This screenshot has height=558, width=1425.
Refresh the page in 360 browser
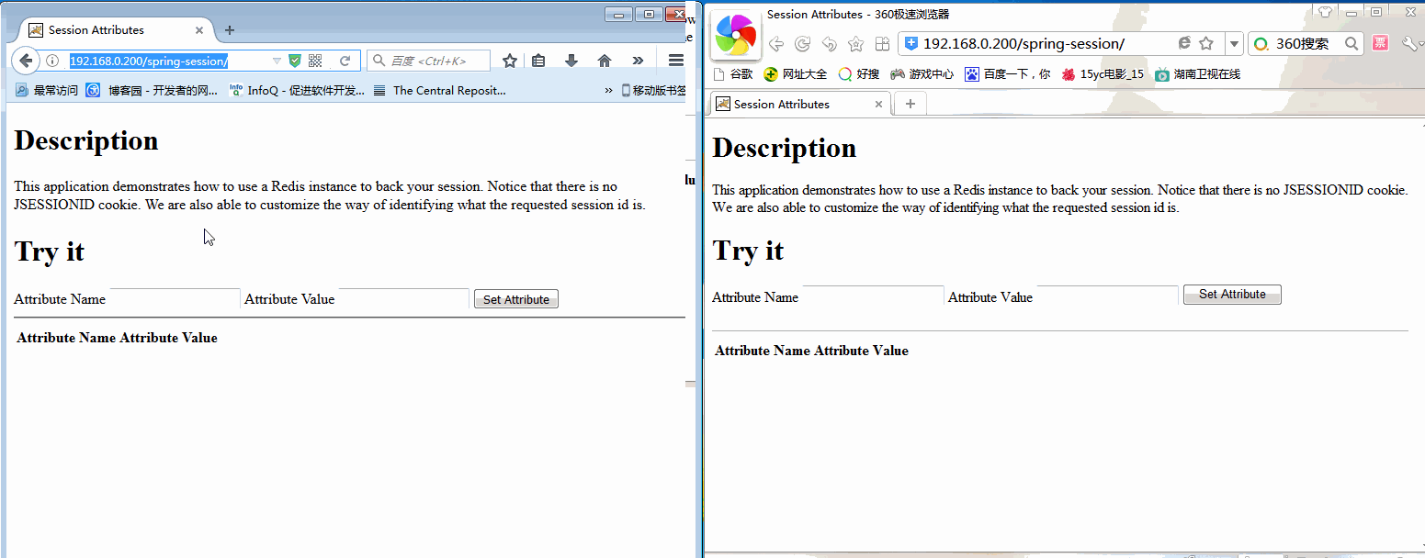[802, 44]
